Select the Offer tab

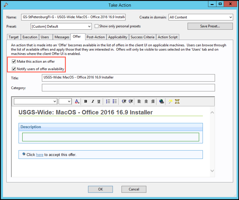pos(78,36)
